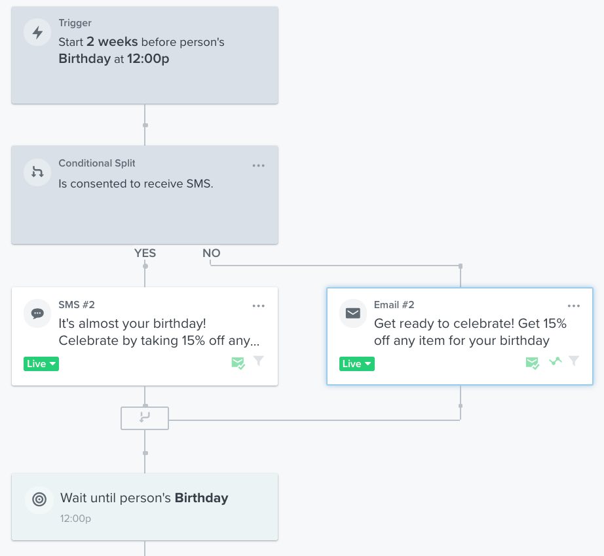This screenshot has width=604, height=556.
Task: Click the YES branch label
Action: pyautogui.click(x=145, y=253)
